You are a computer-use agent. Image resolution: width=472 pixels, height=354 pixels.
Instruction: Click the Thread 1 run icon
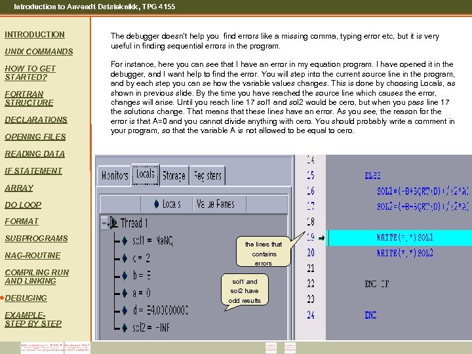point(114,223)
